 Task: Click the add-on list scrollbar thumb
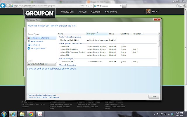[x=159, y=40]
